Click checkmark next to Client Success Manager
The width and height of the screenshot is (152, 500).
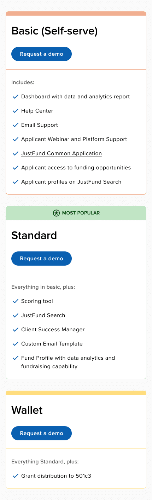pos(15,330)
